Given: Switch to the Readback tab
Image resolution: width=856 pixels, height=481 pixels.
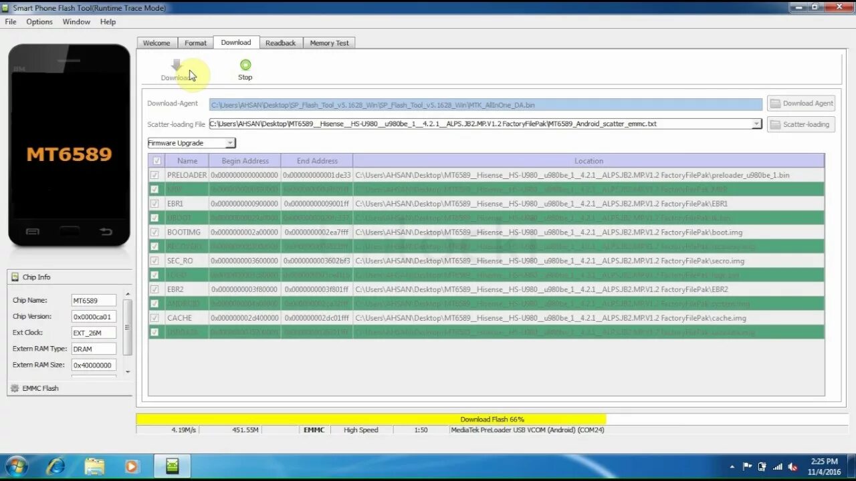Looking at the screenshot, I should [x=280, y=43].
